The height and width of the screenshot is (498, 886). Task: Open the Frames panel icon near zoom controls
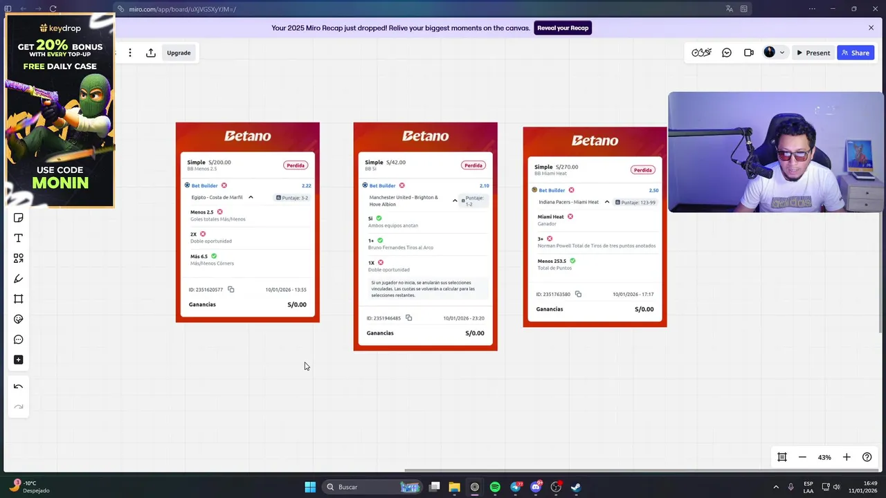[782, 457]
